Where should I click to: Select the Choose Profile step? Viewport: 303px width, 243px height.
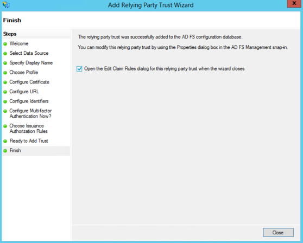click(x=24, y=72)
